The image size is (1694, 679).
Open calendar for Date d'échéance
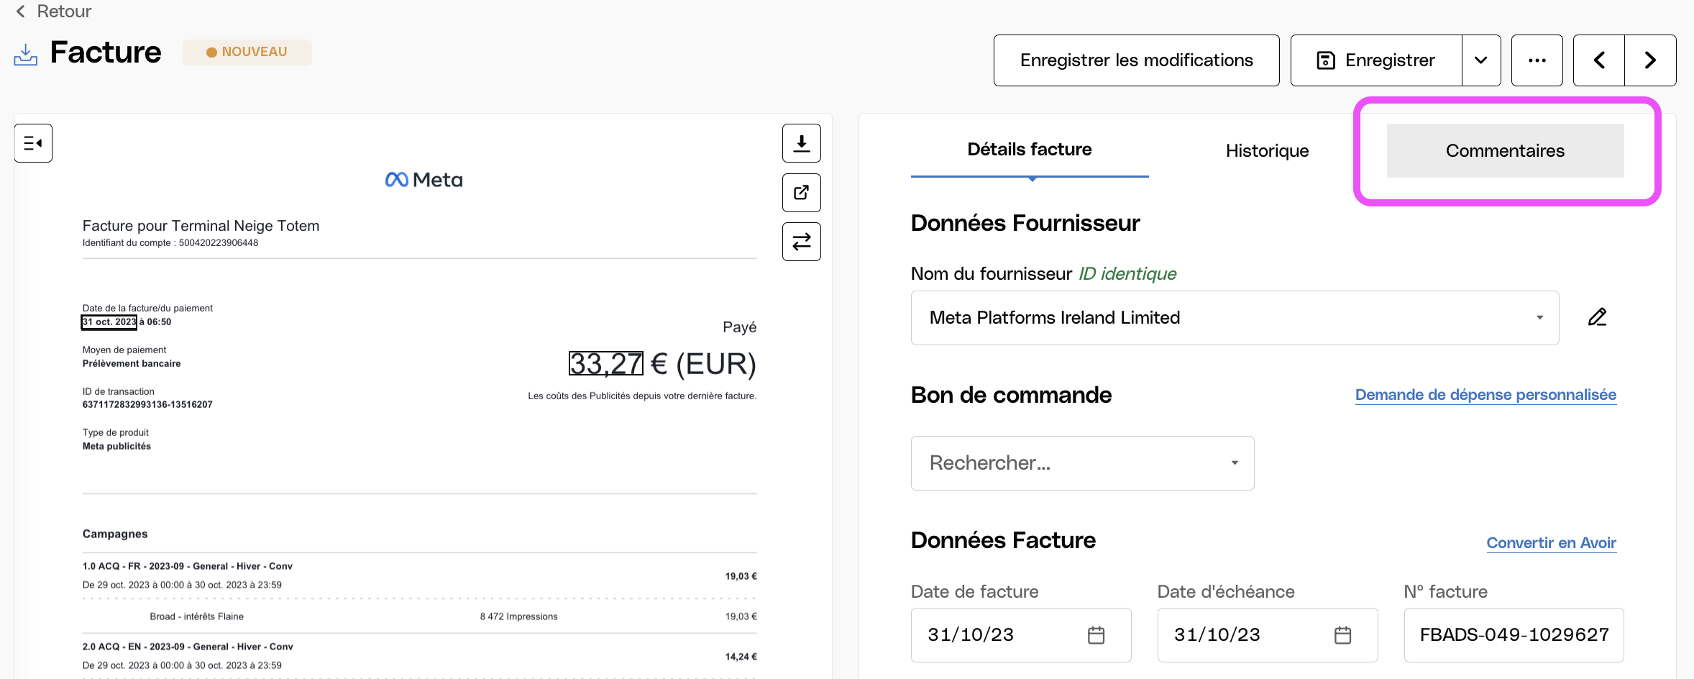1343,635
